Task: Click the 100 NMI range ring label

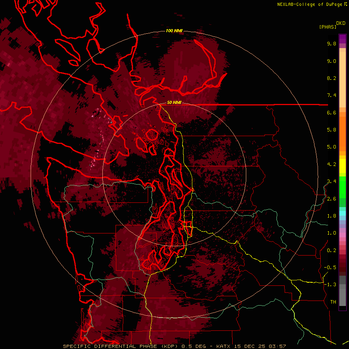Action: (x=174, y=31)
